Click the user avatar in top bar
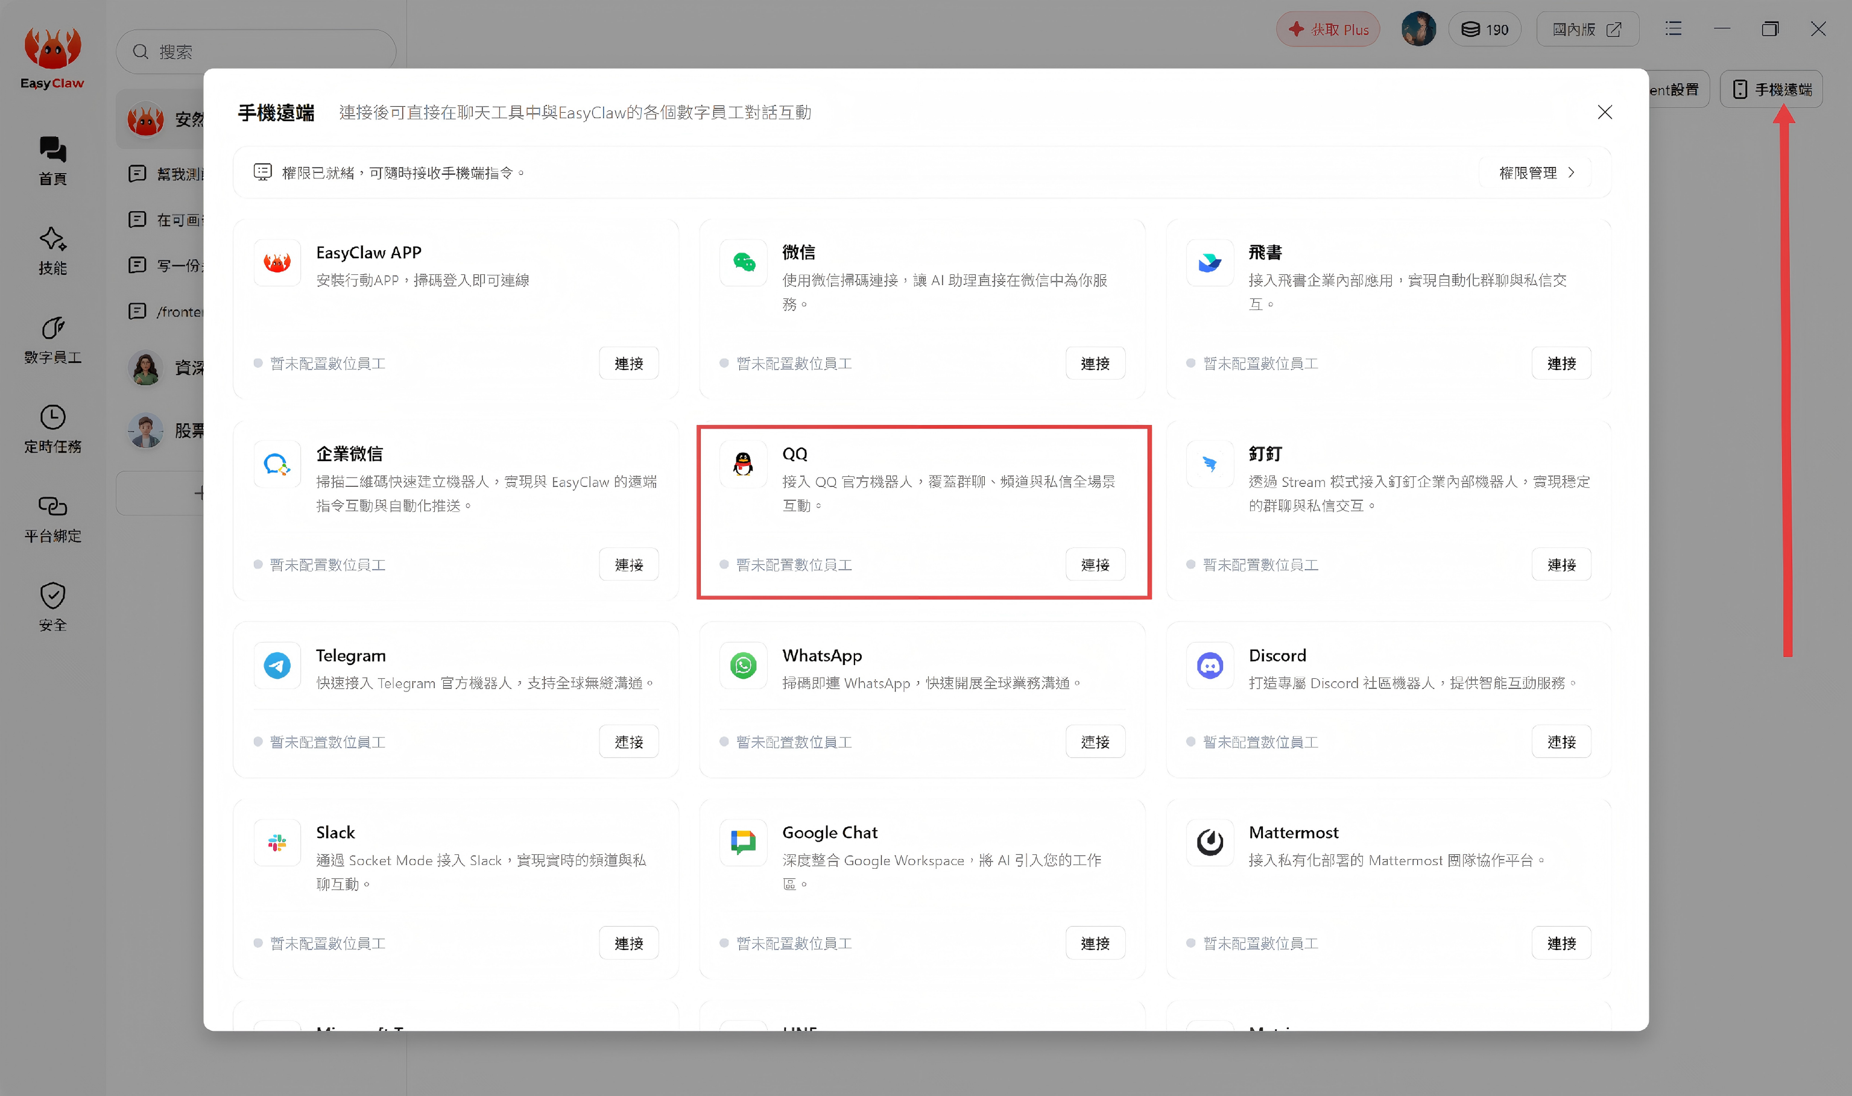This screenshot has width=1852, height=1096. (1418, 30)
